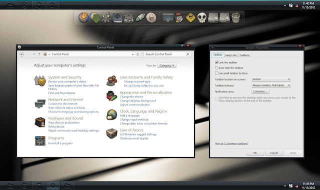Open the monitor icon in the dock
Viewport: 320px width, 190px height.
[168, 18]
